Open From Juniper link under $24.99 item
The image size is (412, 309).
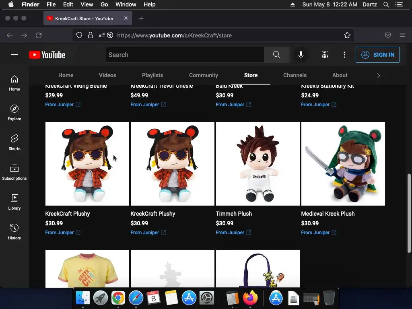pyautogui.click(x=319, y=105)
